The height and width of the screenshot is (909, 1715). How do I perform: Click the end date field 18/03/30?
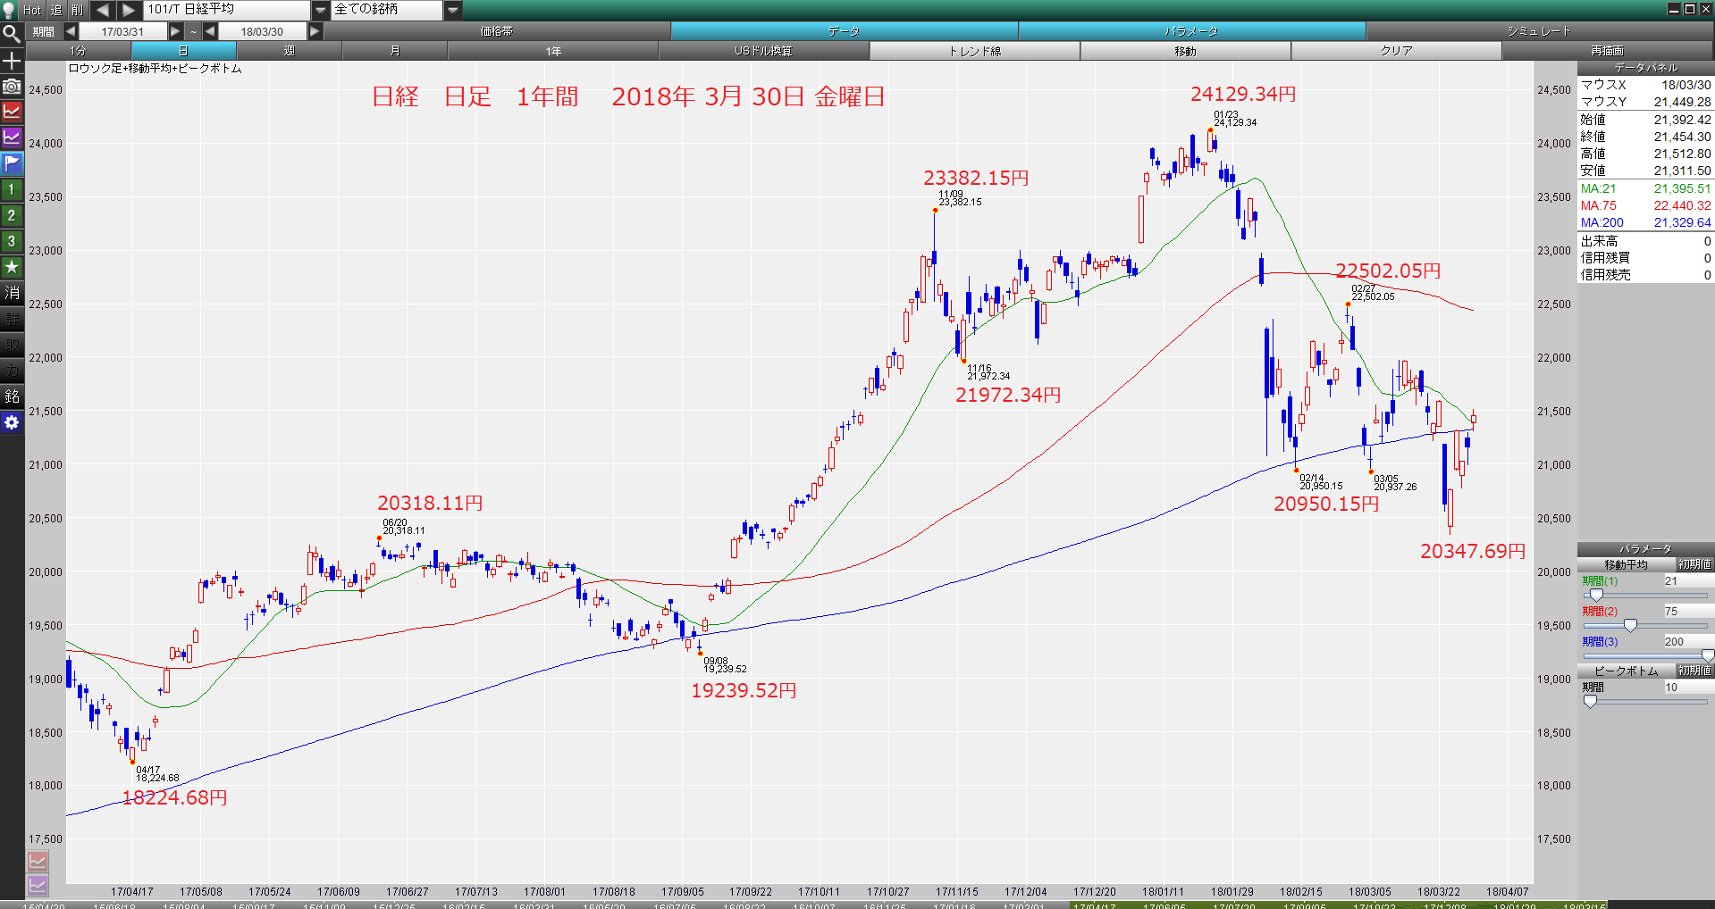[x=262, y=31]
